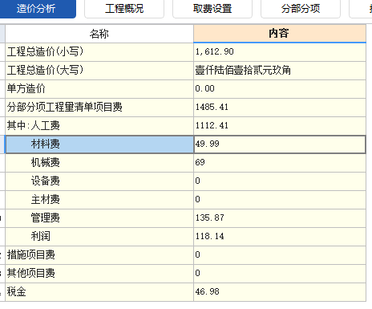Open the 工程概况 tab

coord(124,9)
